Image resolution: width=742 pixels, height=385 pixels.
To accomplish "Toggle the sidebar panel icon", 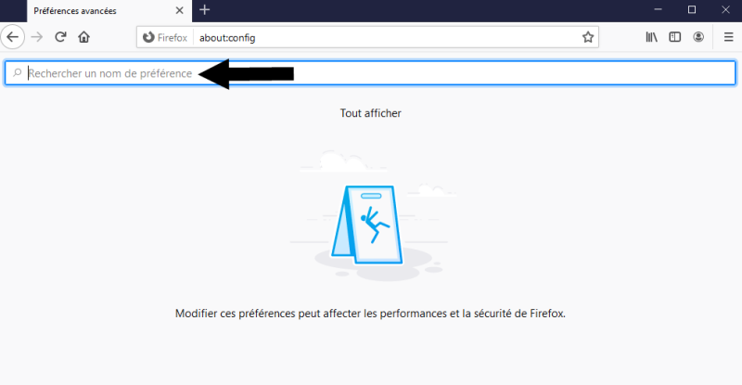I will coord(675,37).
